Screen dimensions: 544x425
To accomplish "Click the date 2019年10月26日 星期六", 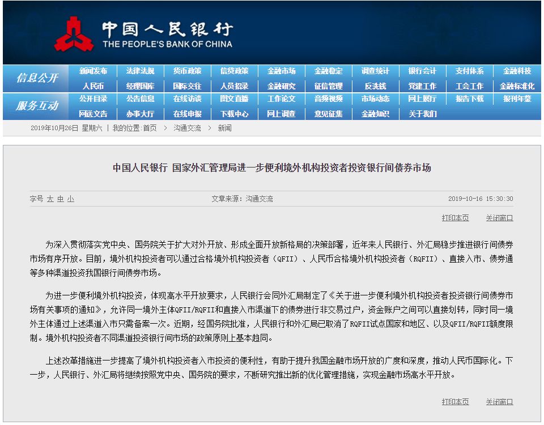I will point(67,128).
